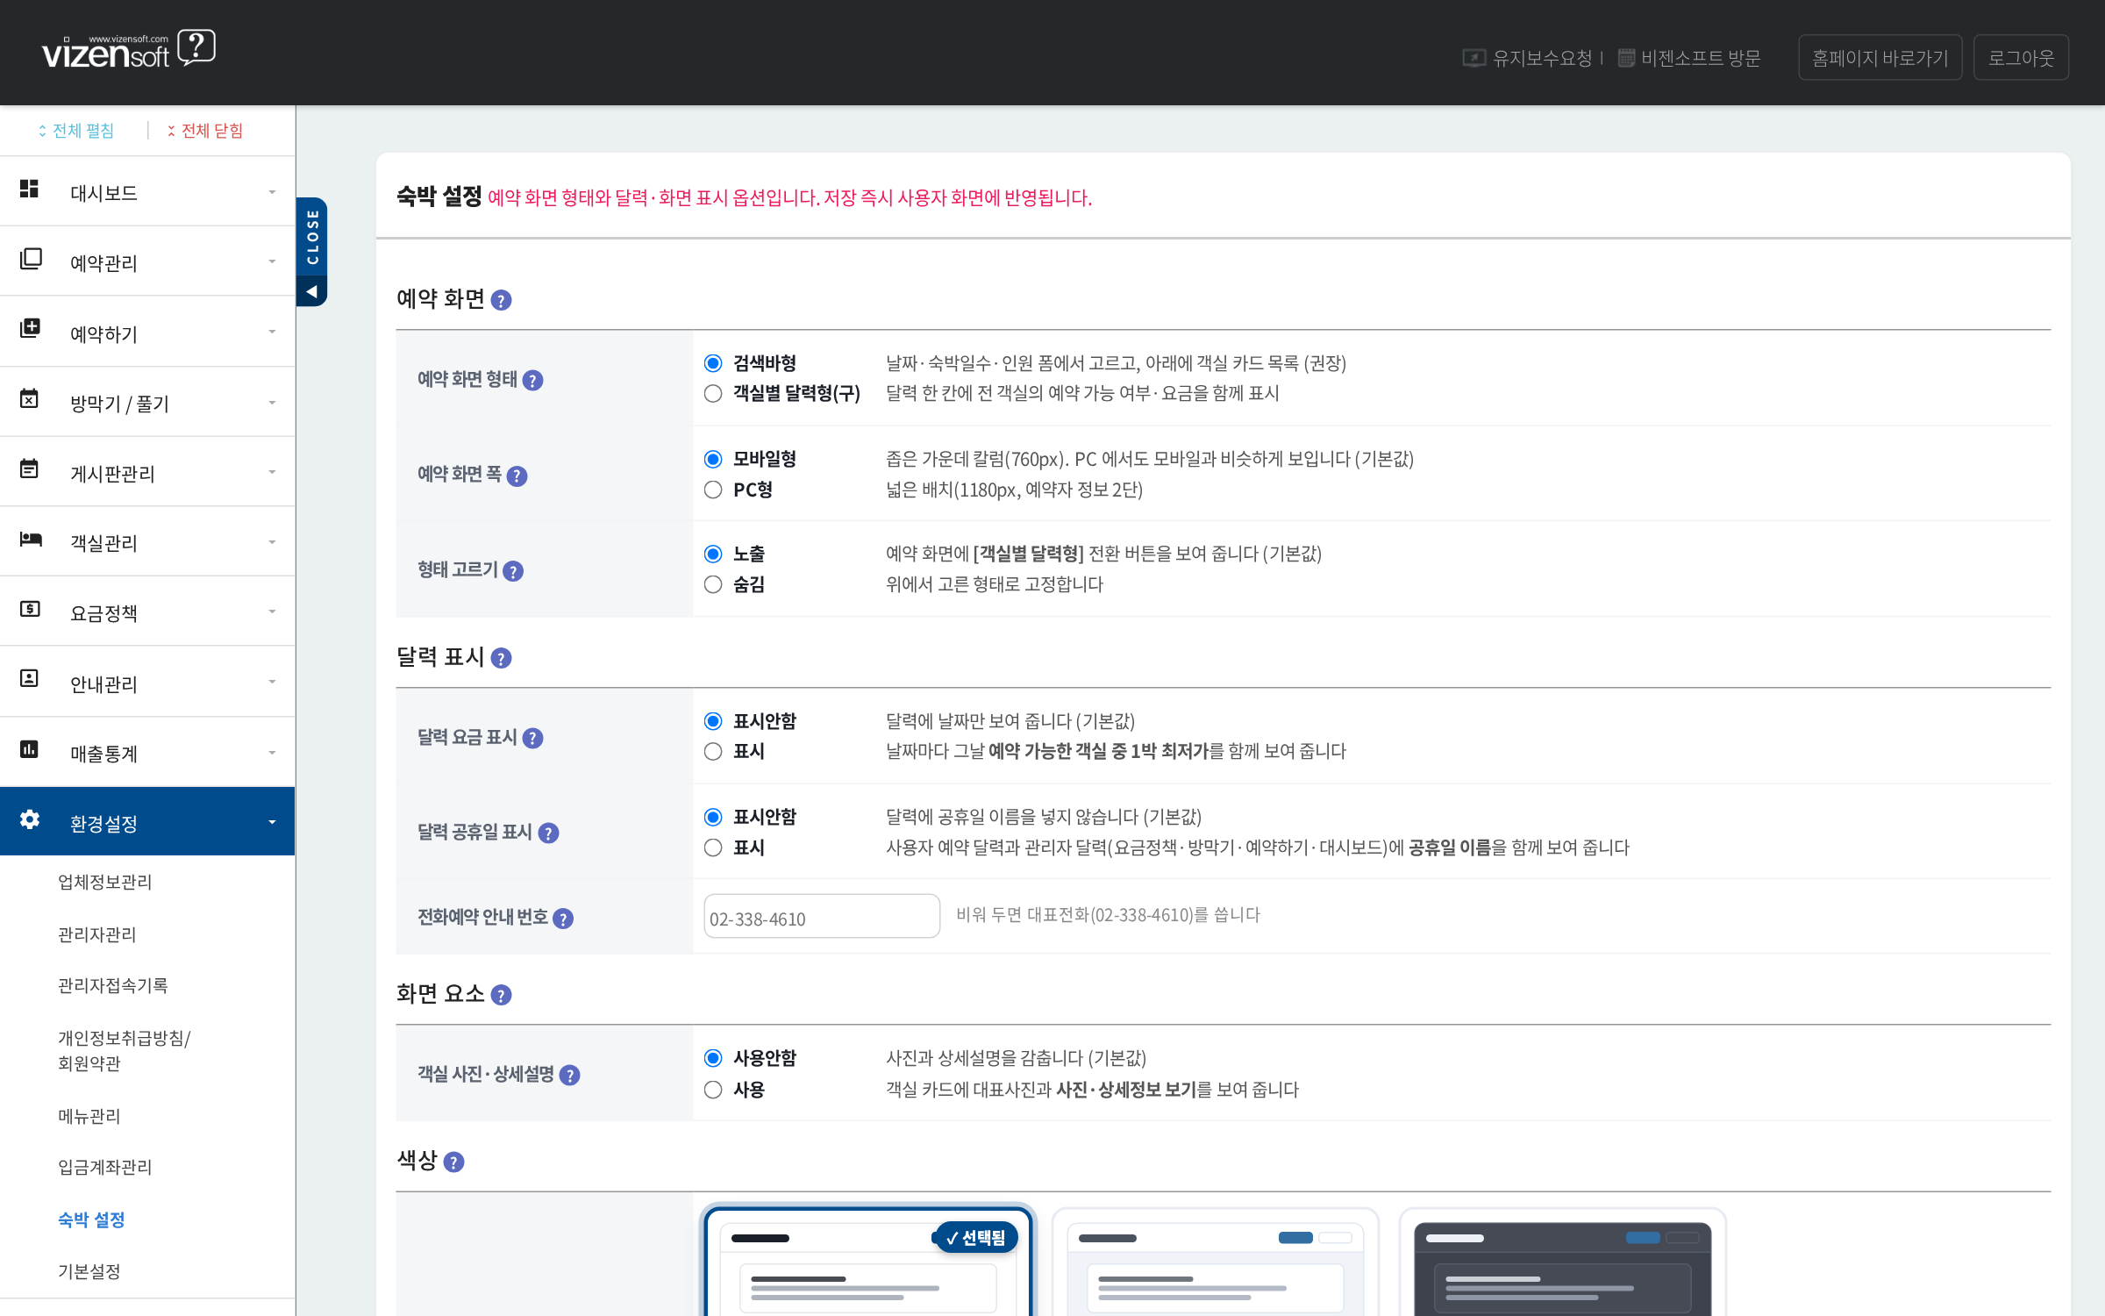Viewport: 2105px width, 1316px height.
Task: Click the 홈페이지 바로가기 button
Action: tap(1880, 58)
